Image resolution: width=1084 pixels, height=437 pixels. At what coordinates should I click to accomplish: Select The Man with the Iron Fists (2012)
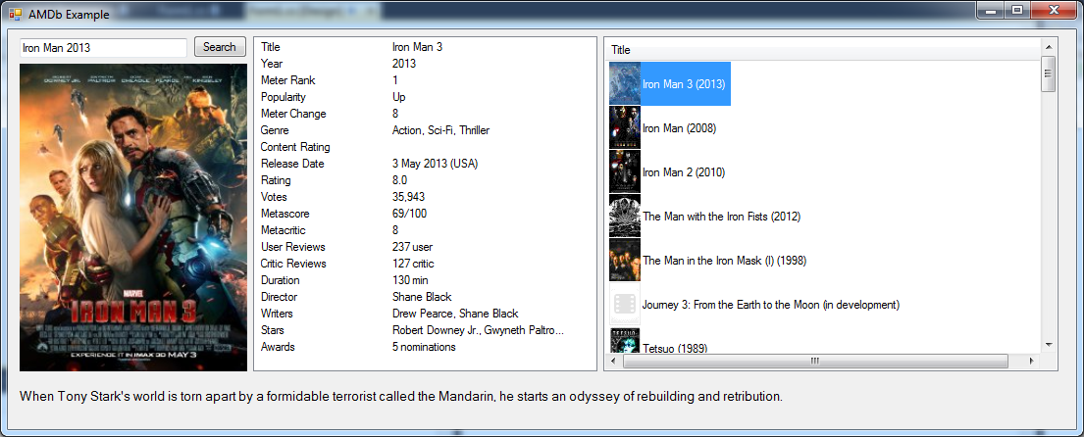(x=721, y=217)
